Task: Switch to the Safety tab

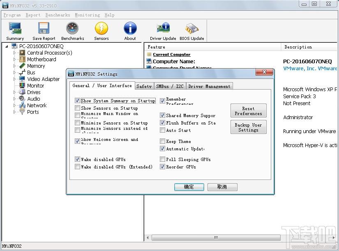Action: point(144,86)
